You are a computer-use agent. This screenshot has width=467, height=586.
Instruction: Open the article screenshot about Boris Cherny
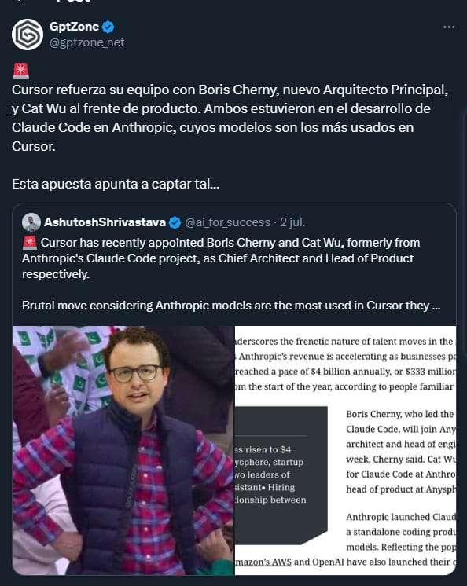345,450
